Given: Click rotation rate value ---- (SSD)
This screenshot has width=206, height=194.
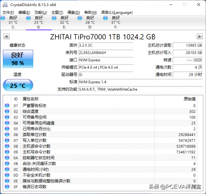Looking at the screenshot, I should [188, 60].
